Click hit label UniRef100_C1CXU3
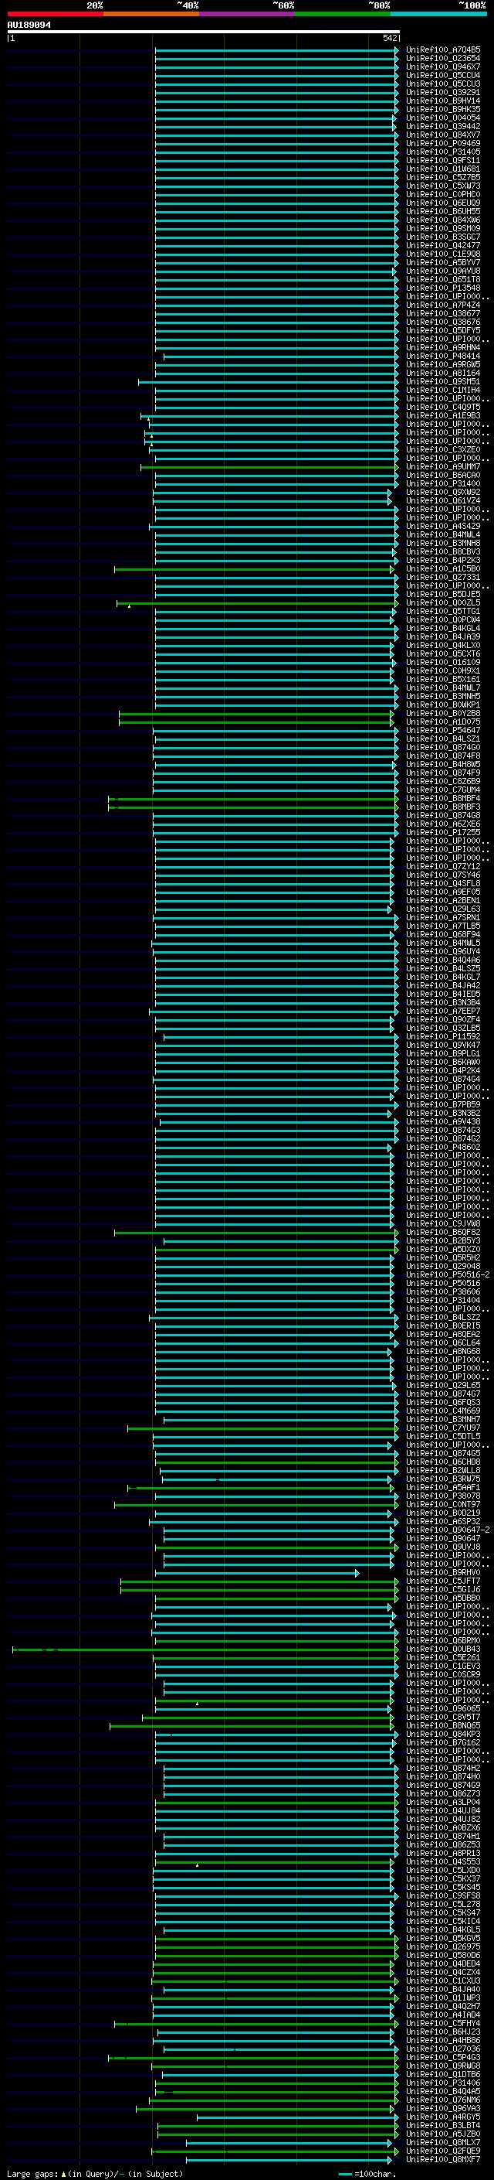 click(443, 1981)
